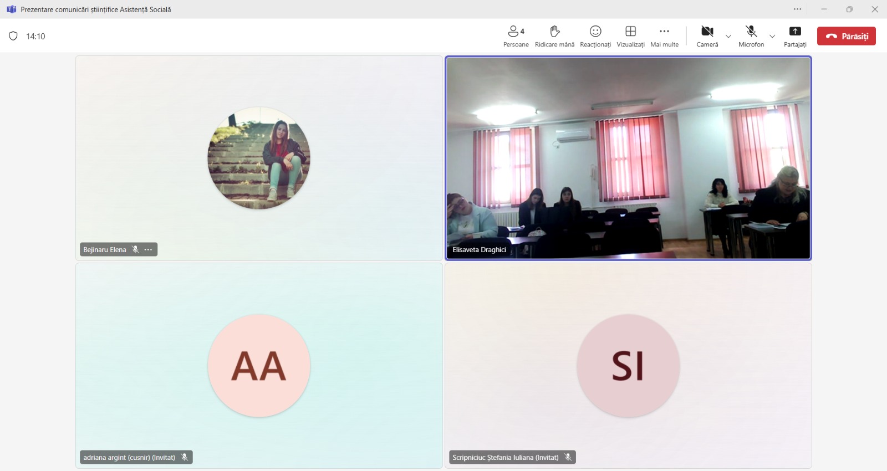
Task: Open title bar three-dots settings menu
Action: pos(797,9)
